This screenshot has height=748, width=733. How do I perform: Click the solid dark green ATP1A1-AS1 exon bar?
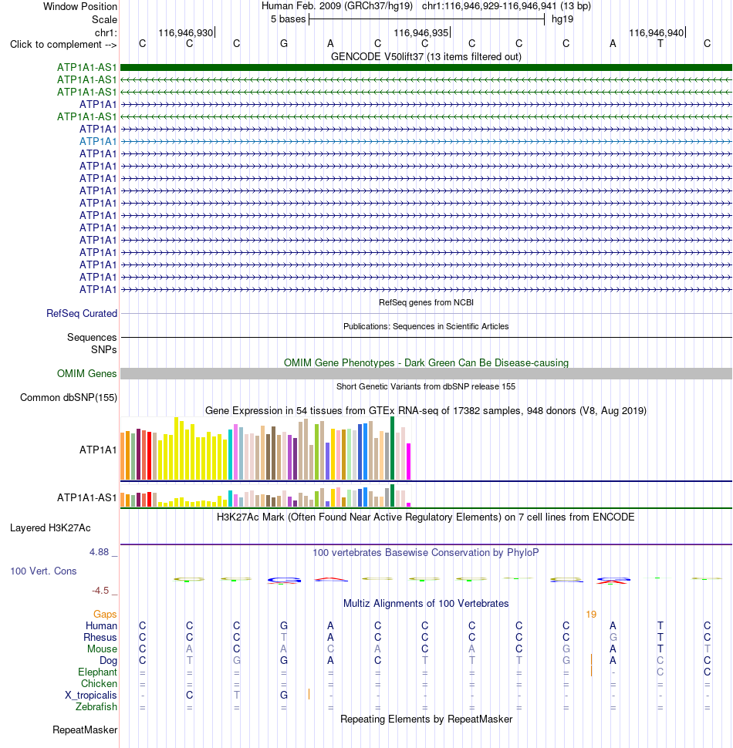426,67
